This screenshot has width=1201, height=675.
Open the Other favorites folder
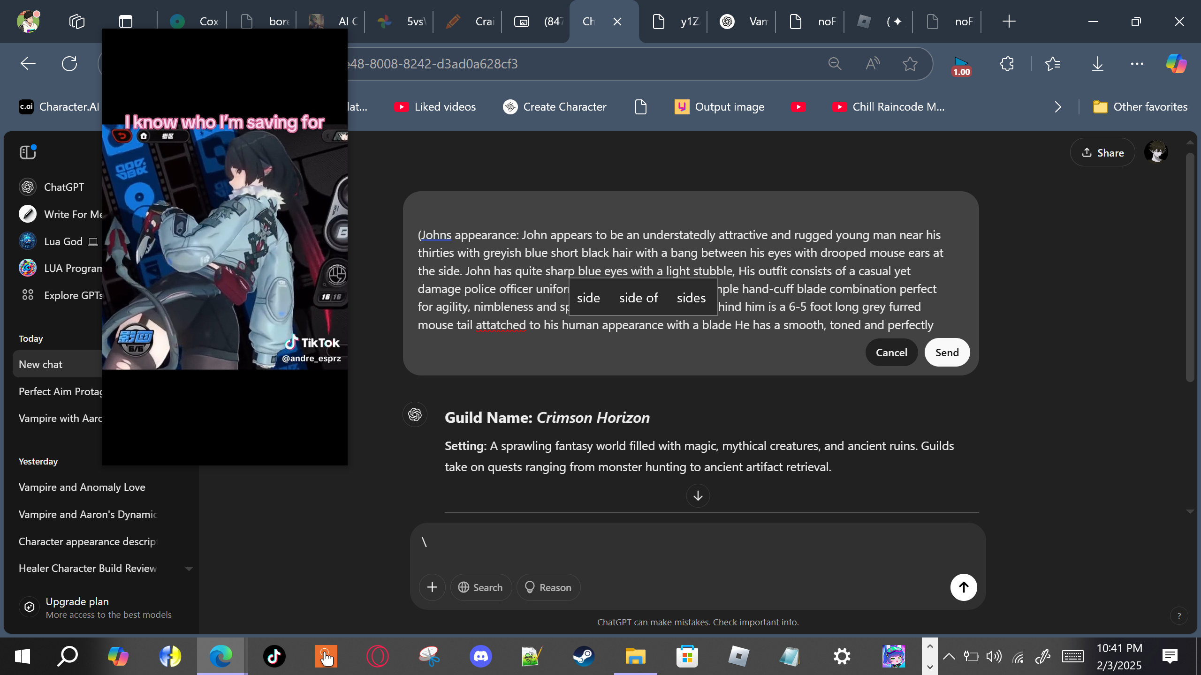point(1140,107)
